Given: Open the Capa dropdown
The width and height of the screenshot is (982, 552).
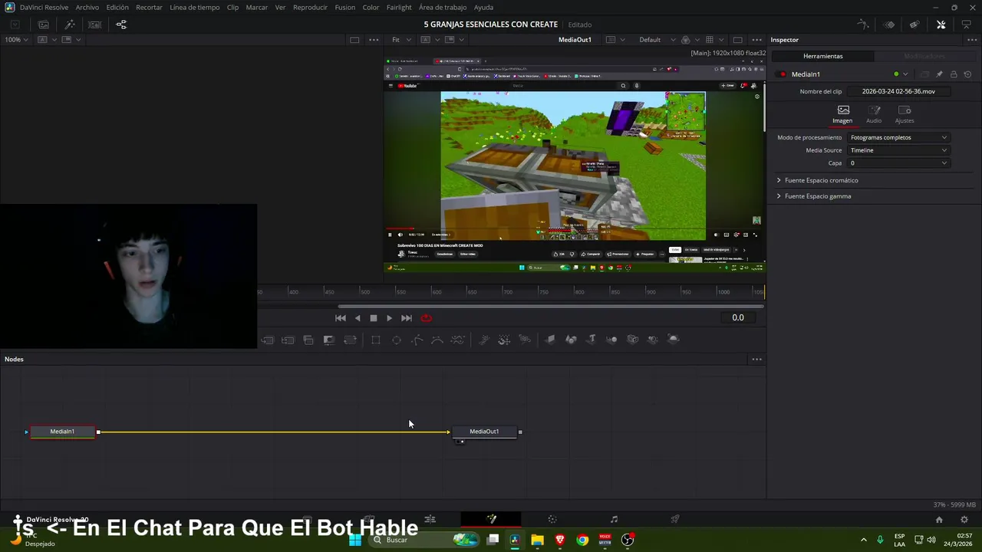Looking at the screenshot, I should pos(898,163).
